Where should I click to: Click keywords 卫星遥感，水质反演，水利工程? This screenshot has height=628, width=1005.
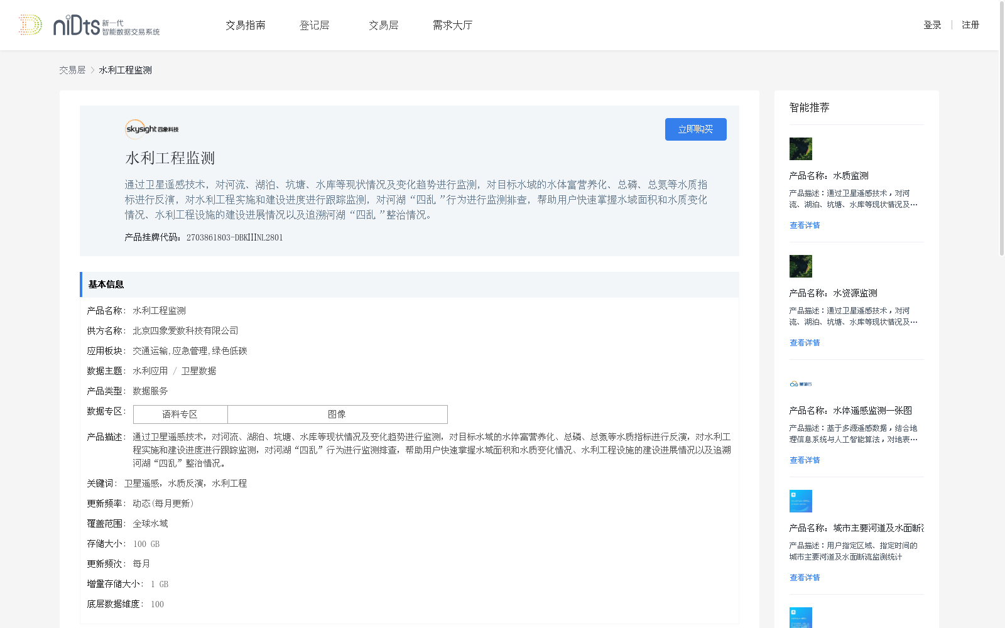(x=185, y=484)
